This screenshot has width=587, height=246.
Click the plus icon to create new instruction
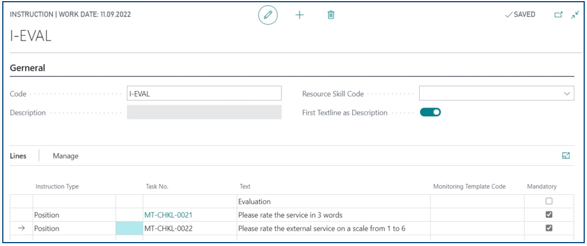click(299, 15)
